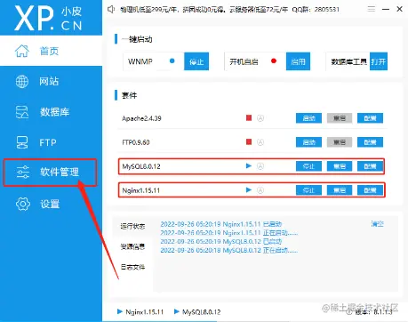Start Apache2.4.39 with 启动 button
Screen dimensions: 408x322
(x=308, y=118)
